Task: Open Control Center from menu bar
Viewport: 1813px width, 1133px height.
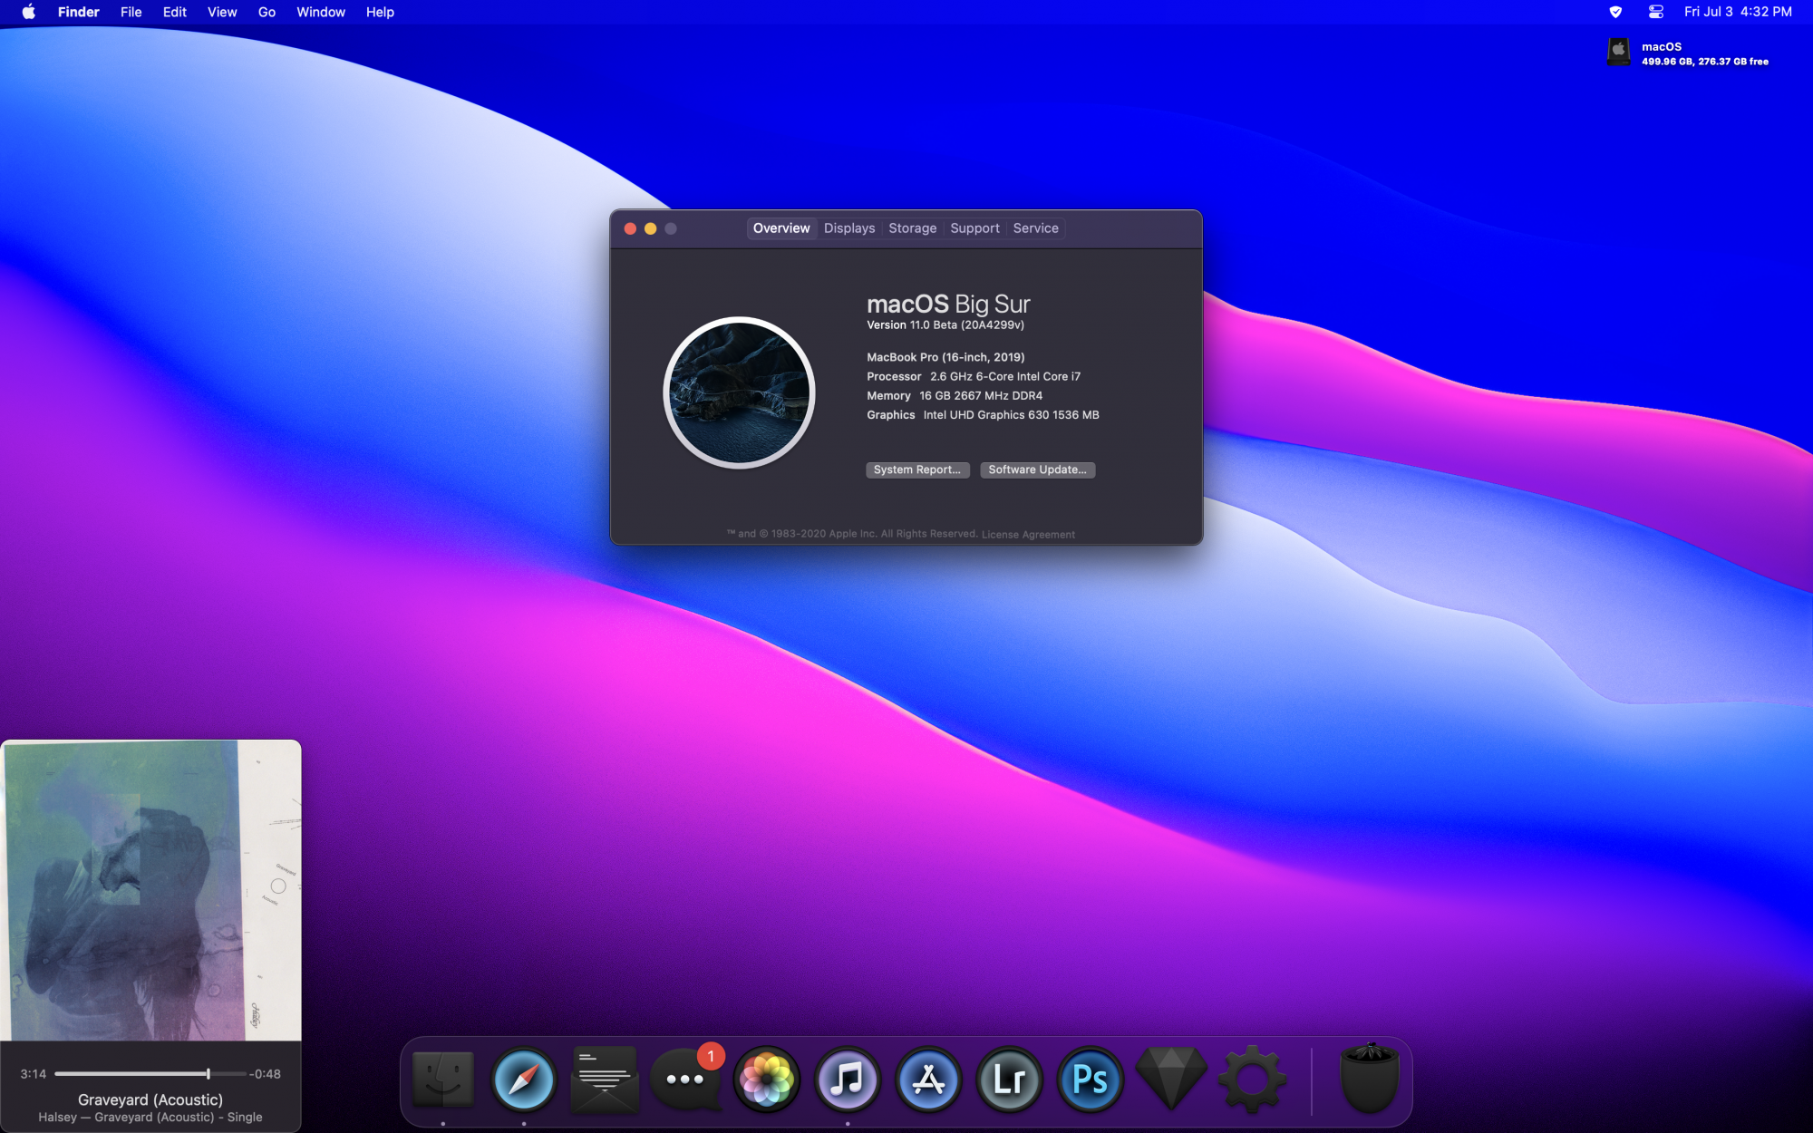Action: 1655,12
